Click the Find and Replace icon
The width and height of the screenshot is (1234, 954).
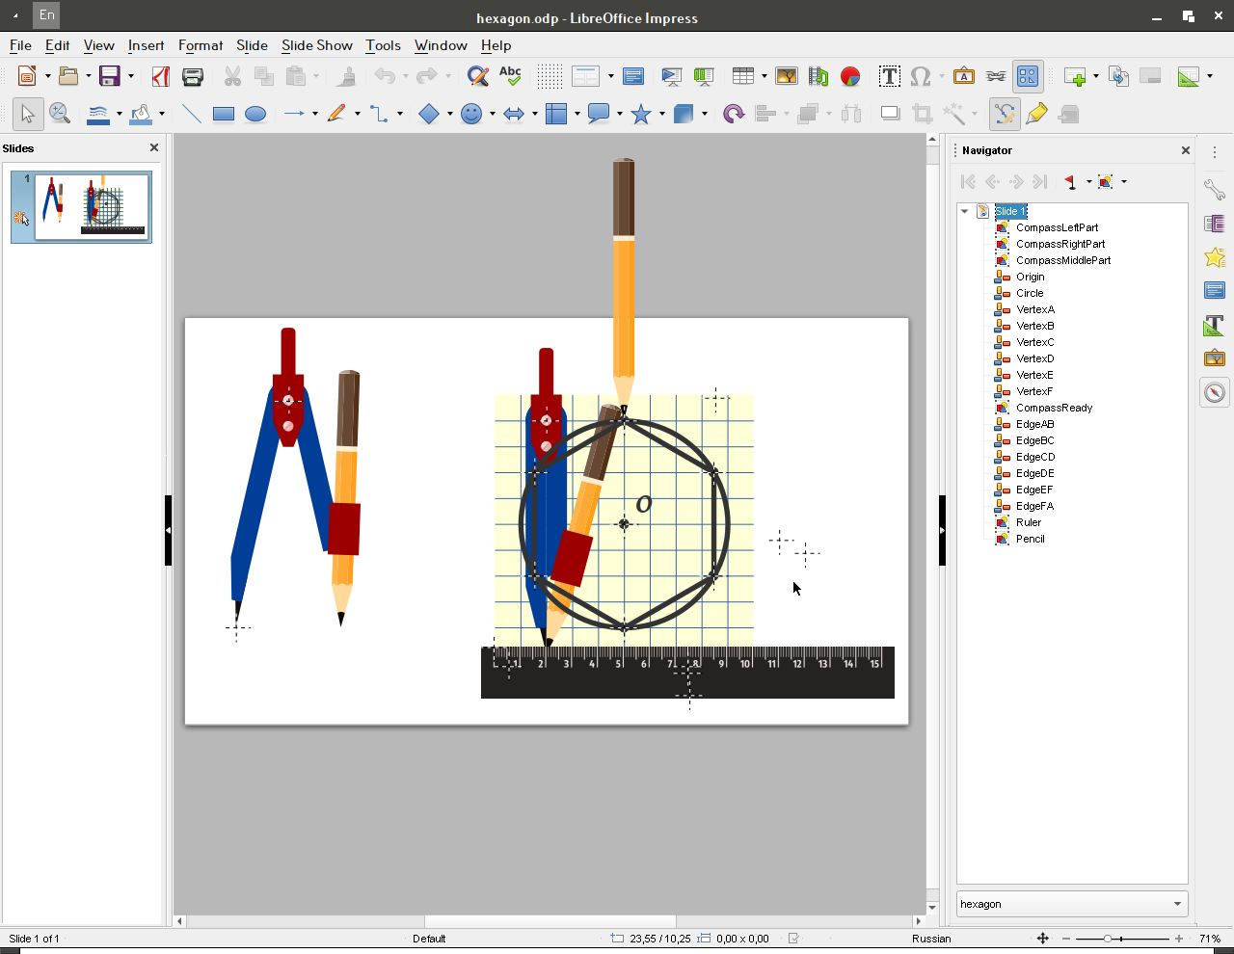coord(477,76)
